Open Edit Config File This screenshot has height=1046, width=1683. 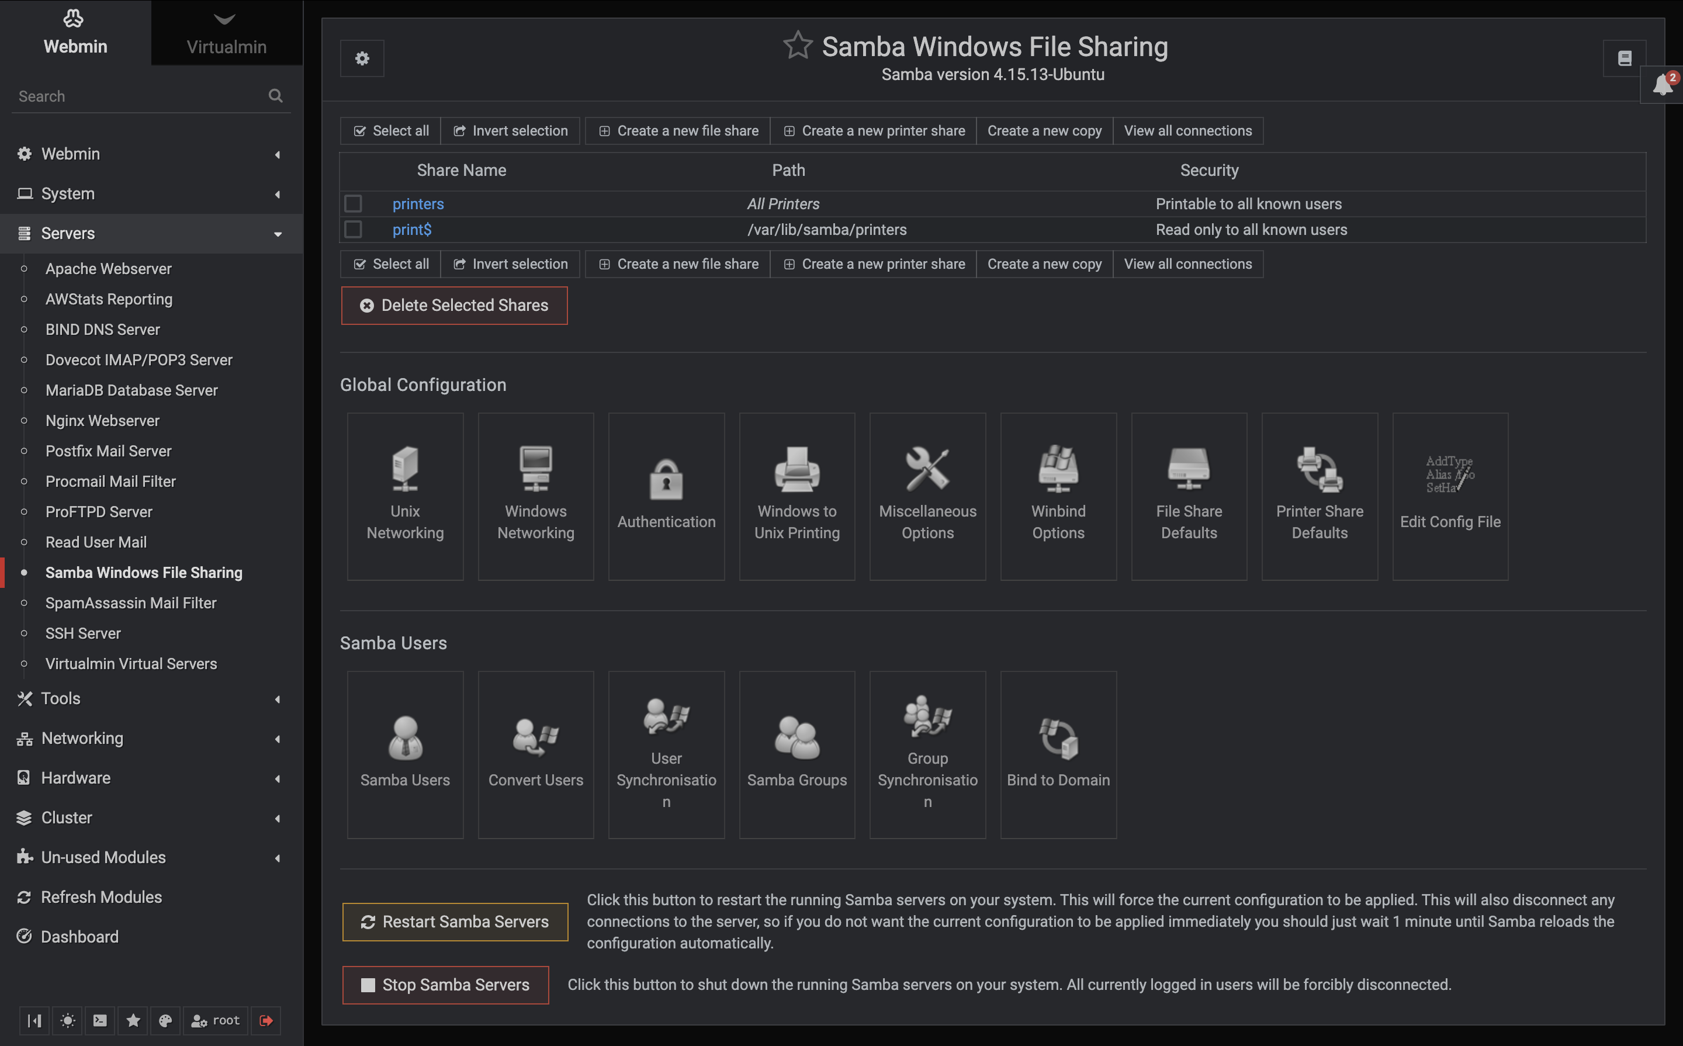point(1450,496)
